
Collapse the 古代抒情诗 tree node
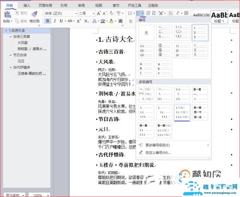(10, 67)
